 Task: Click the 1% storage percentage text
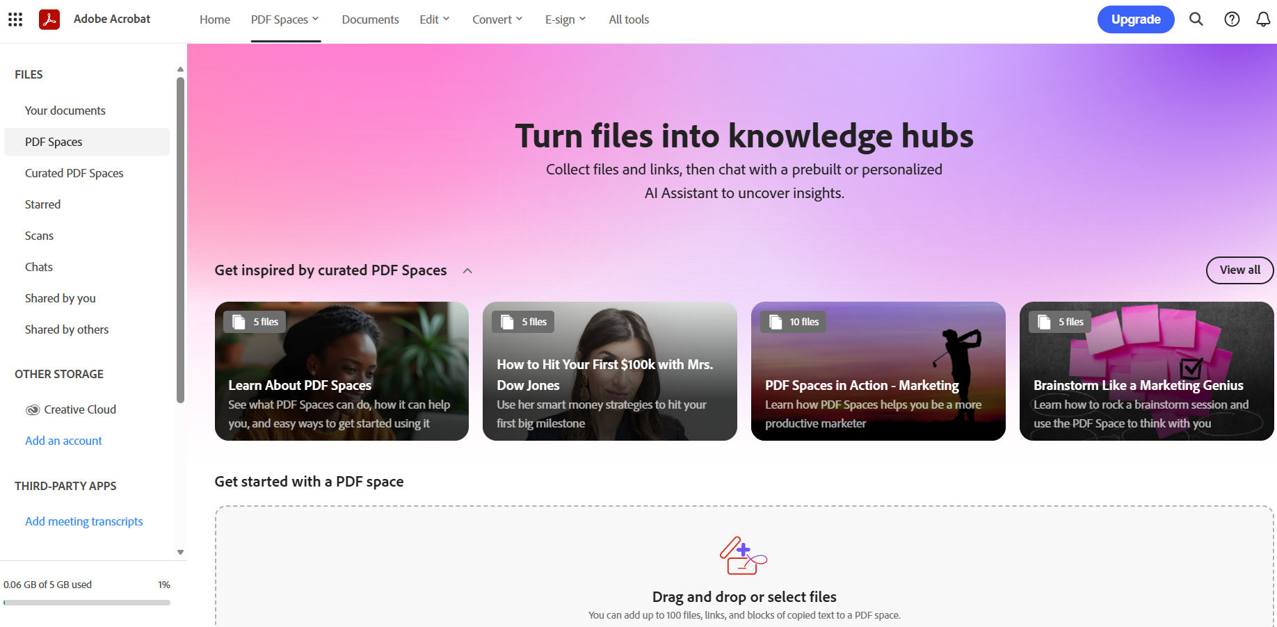[x=164, y=585]
